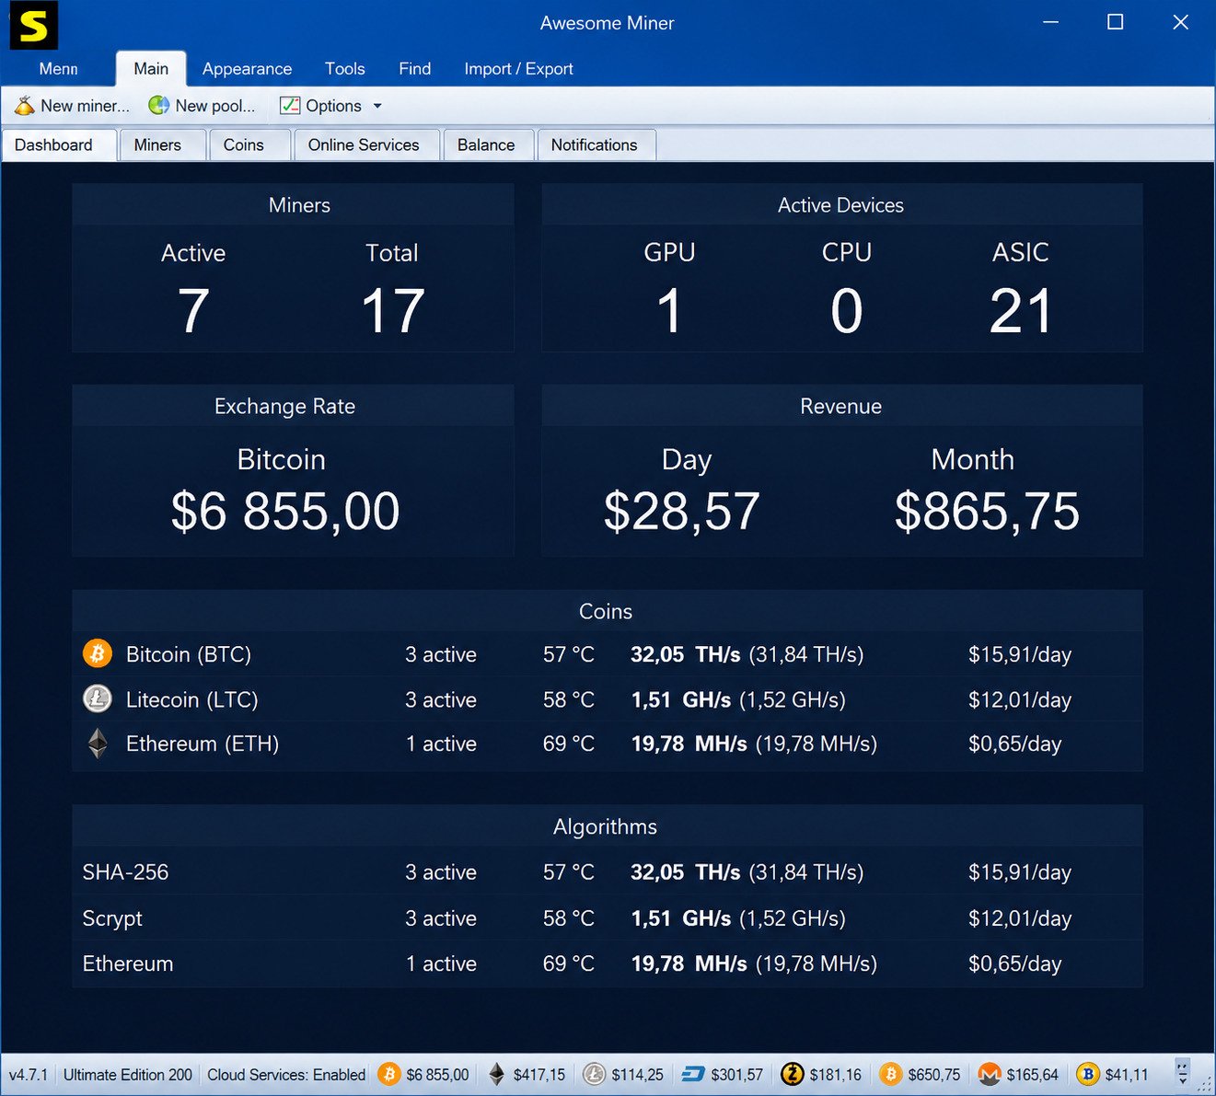This screenshot has width=1216, height=1096.
Task: Click Dash icon in status bar at $301,57
Action: coord(693,1074)
